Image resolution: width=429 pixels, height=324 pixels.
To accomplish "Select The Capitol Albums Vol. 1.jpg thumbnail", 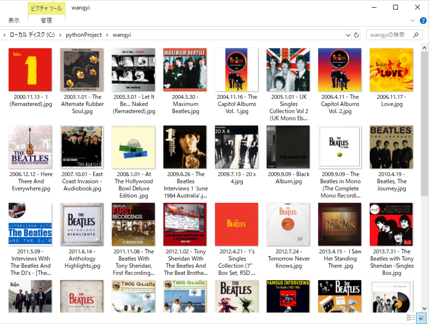I will [236, 70].
